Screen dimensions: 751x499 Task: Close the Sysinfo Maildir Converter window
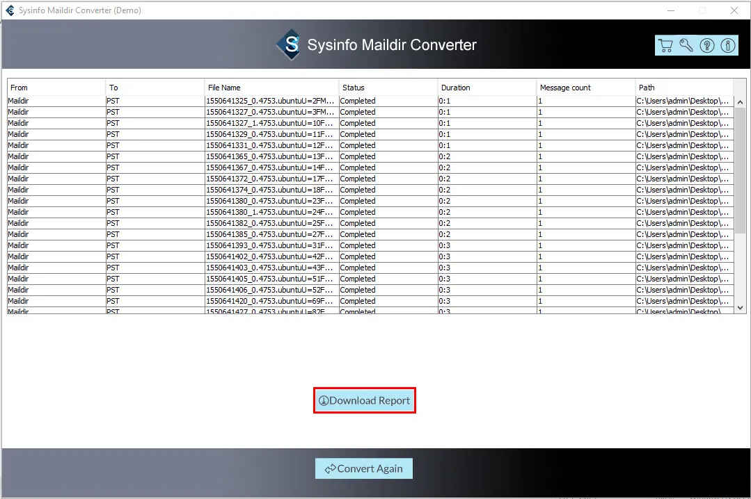pyautogui.click(x=734, y=10)
